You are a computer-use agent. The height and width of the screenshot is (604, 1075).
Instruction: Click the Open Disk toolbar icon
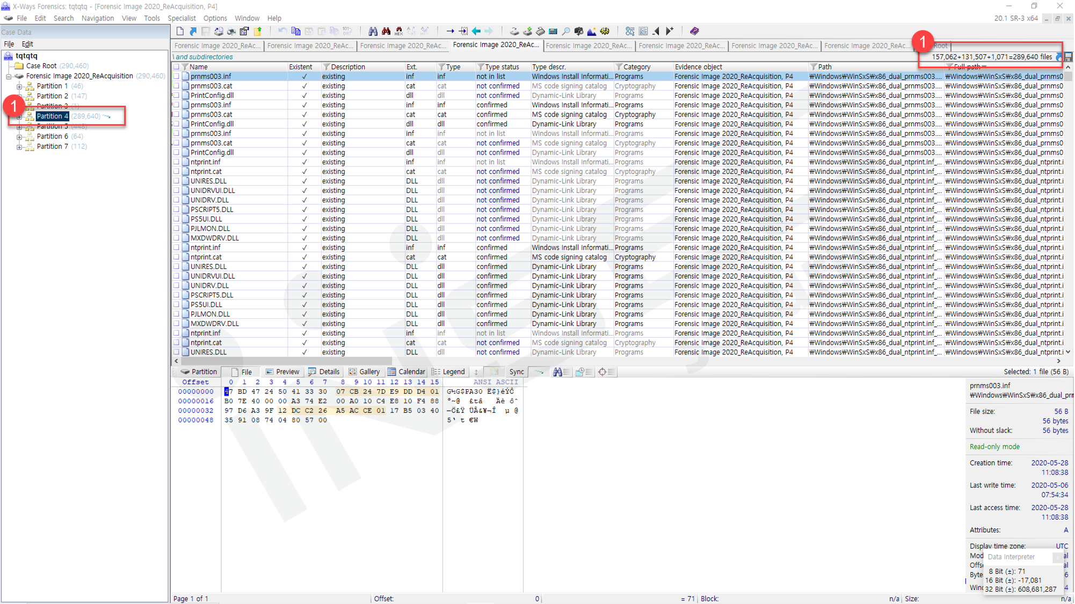click(514, 31)
